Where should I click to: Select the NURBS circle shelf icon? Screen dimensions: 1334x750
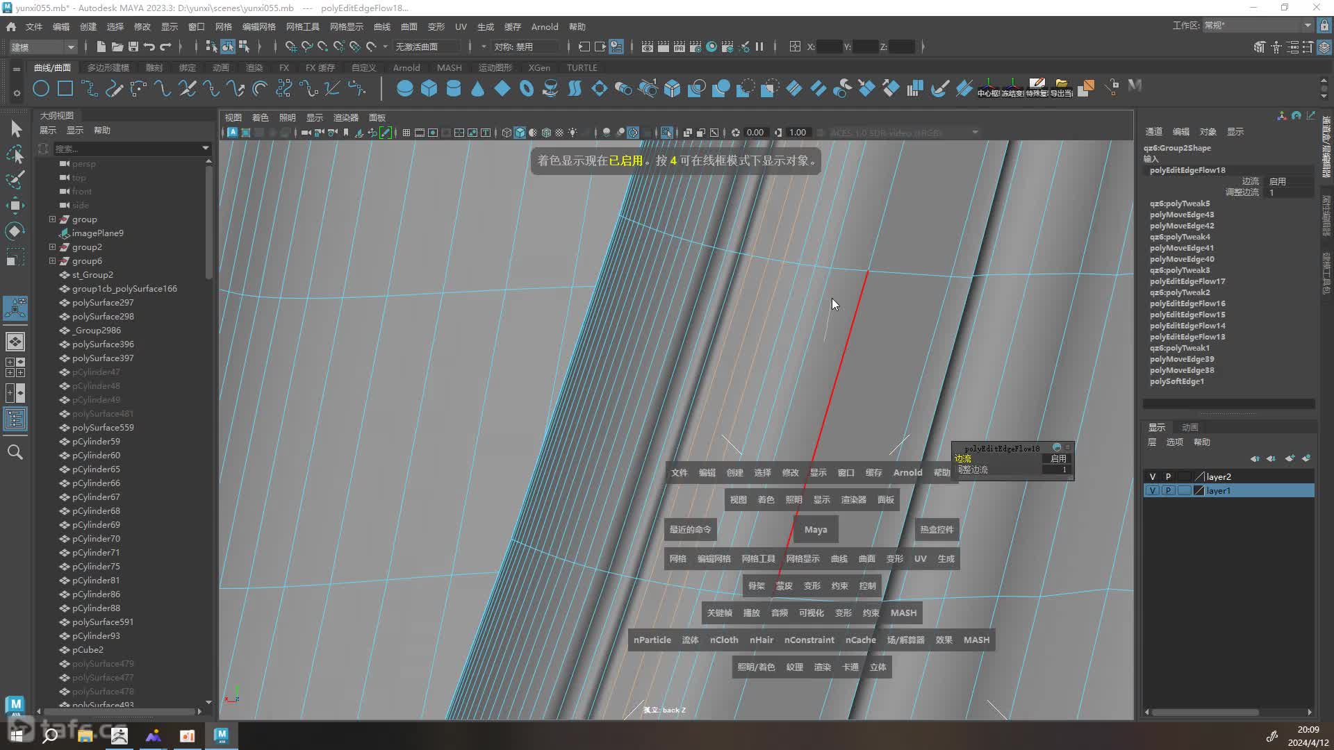coord(41,88)
